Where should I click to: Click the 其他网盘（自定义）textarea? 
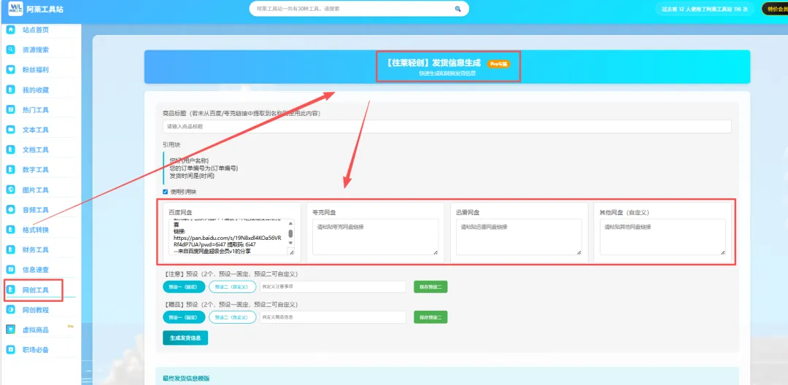point(663,237)
